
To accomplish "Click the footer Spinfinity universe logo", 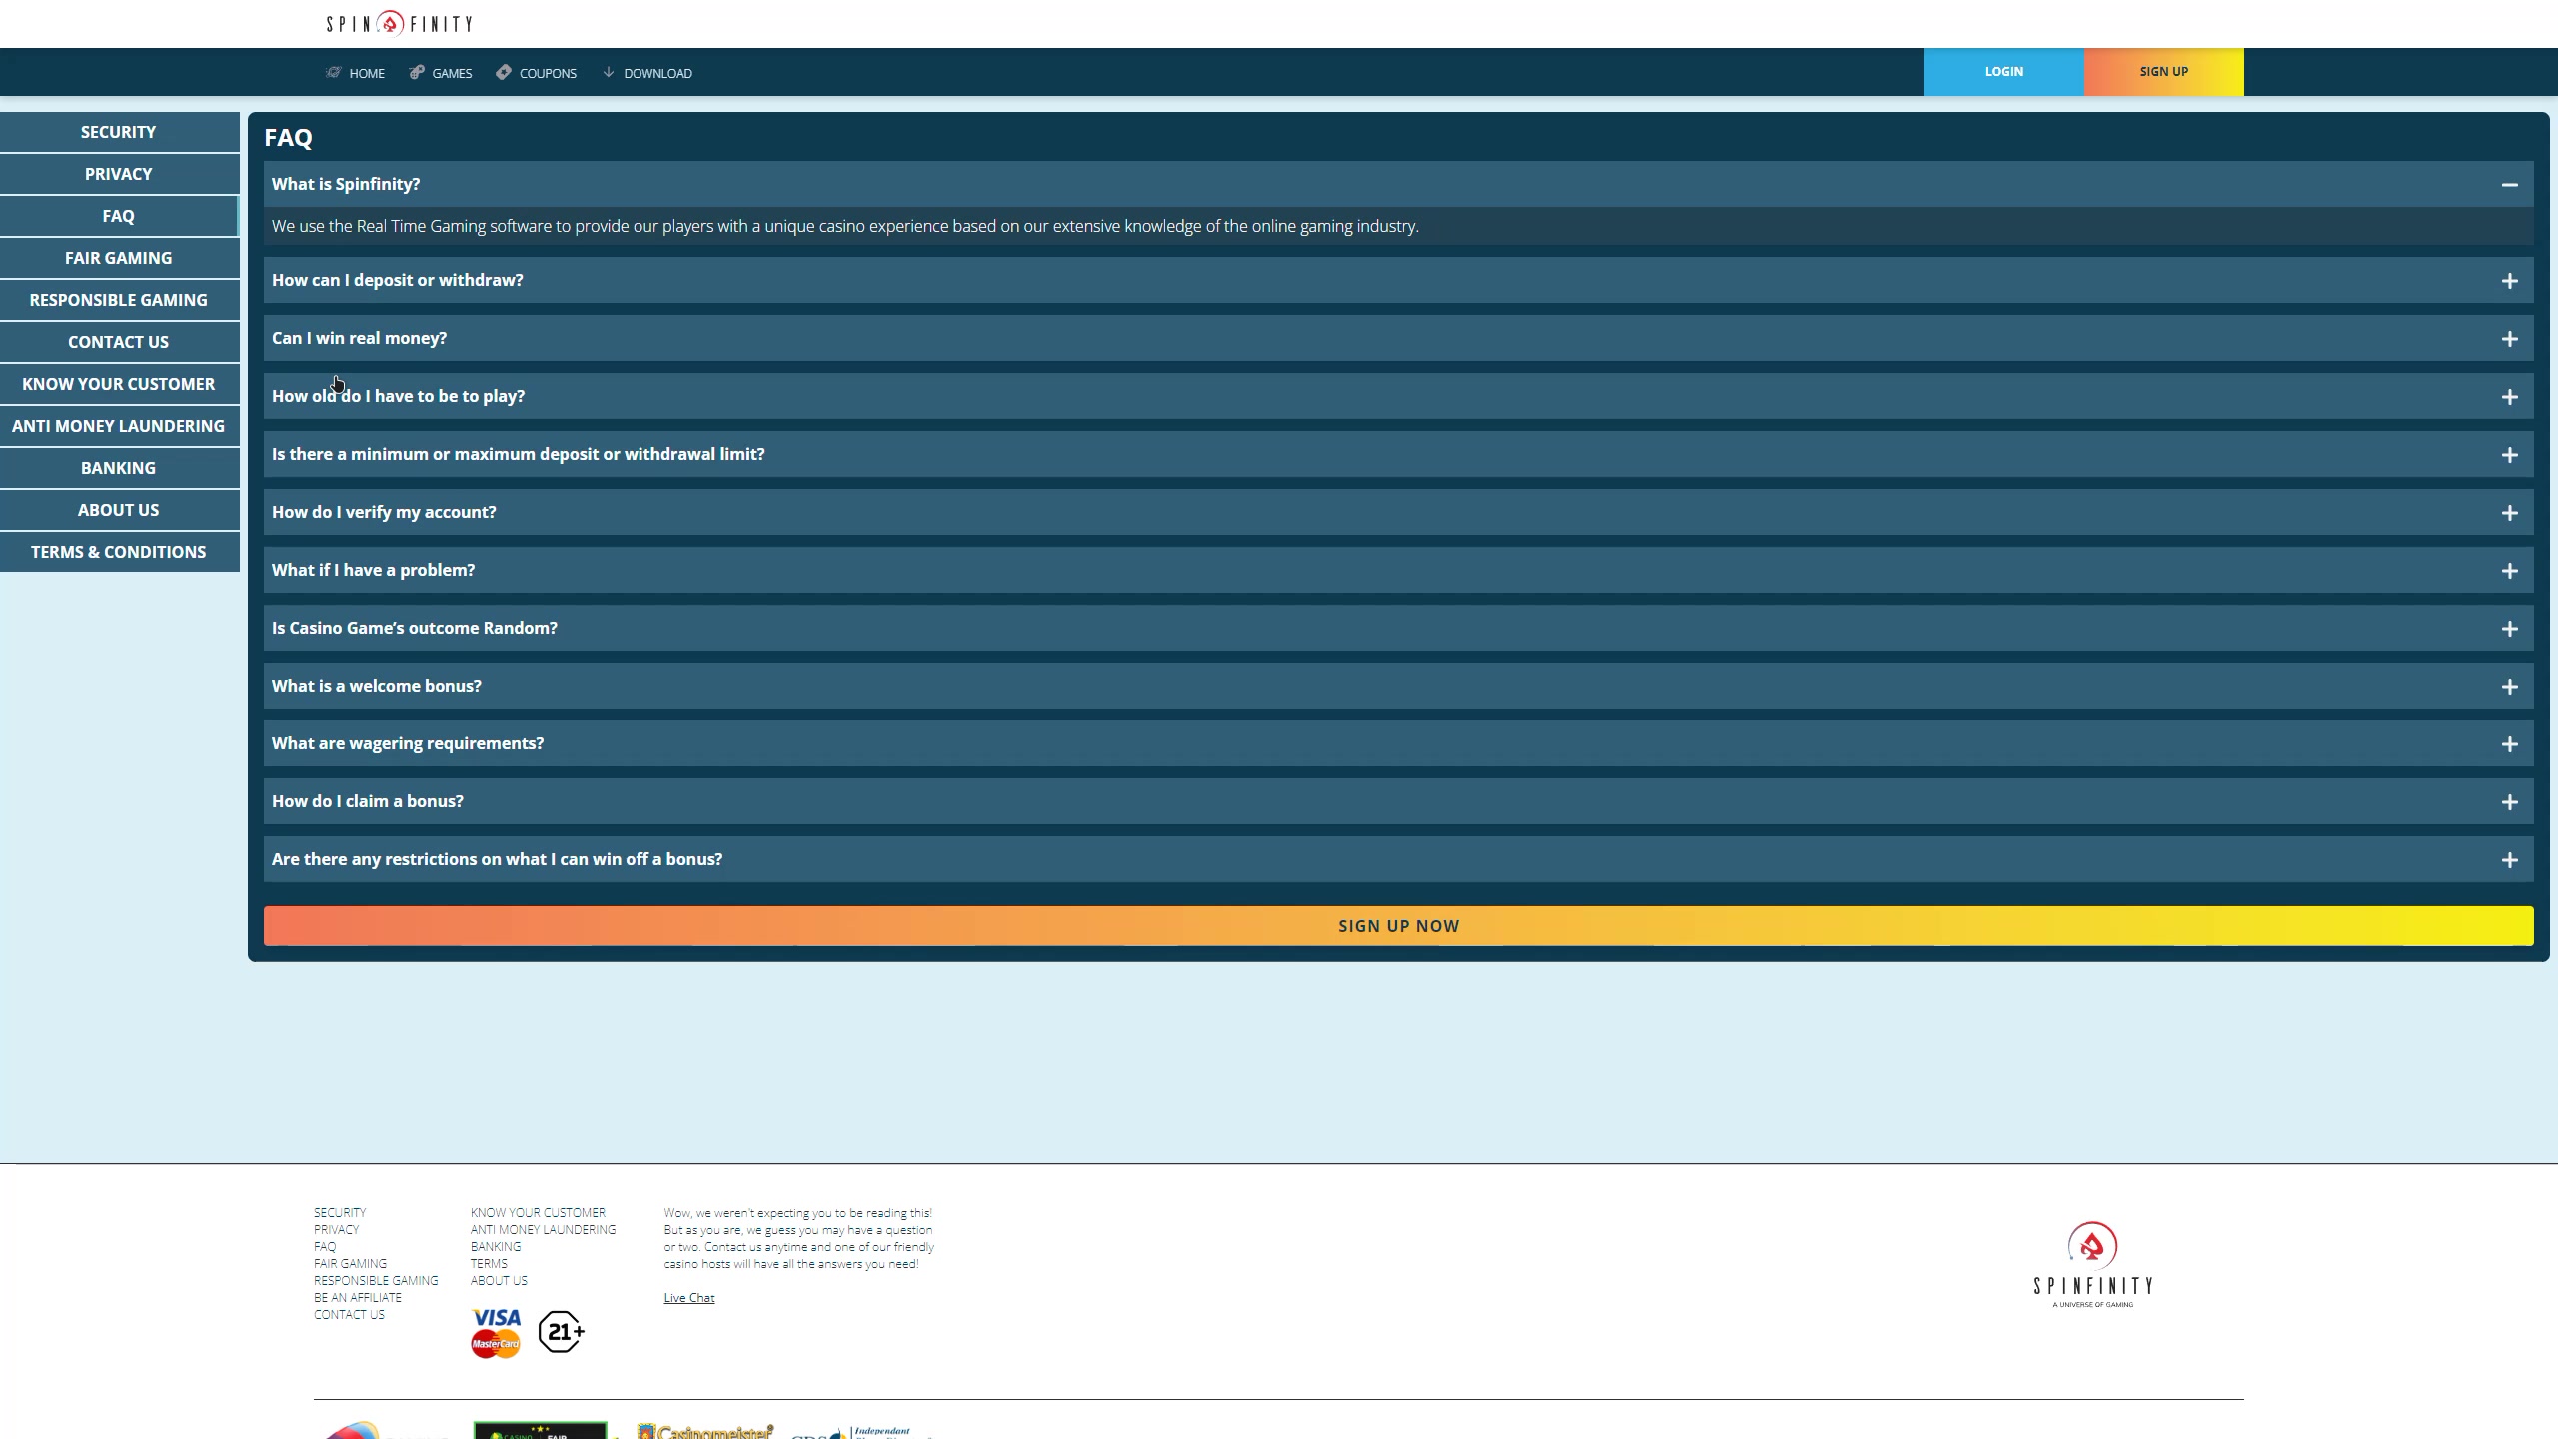I will 2092,1265.
